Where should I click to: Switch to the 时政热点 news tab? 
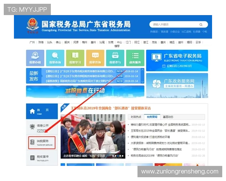[x=136, y=117]
